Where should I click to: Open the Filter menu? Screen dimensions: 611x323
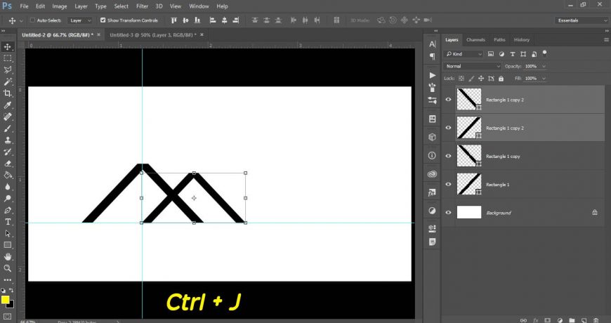coord(140,6)
